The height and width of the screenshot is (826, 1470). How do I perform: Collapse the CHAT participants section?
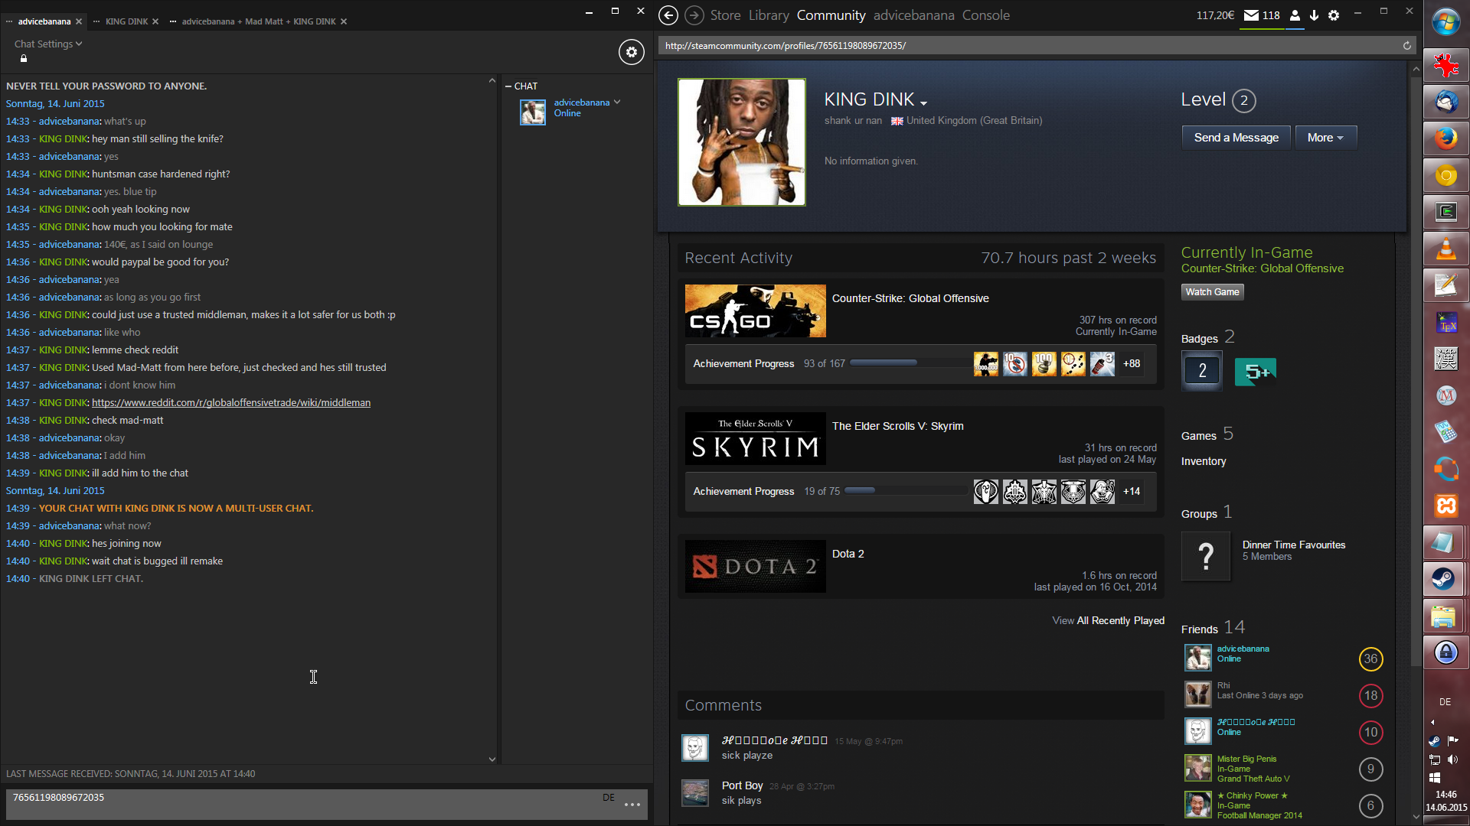(x=508, y=86)
